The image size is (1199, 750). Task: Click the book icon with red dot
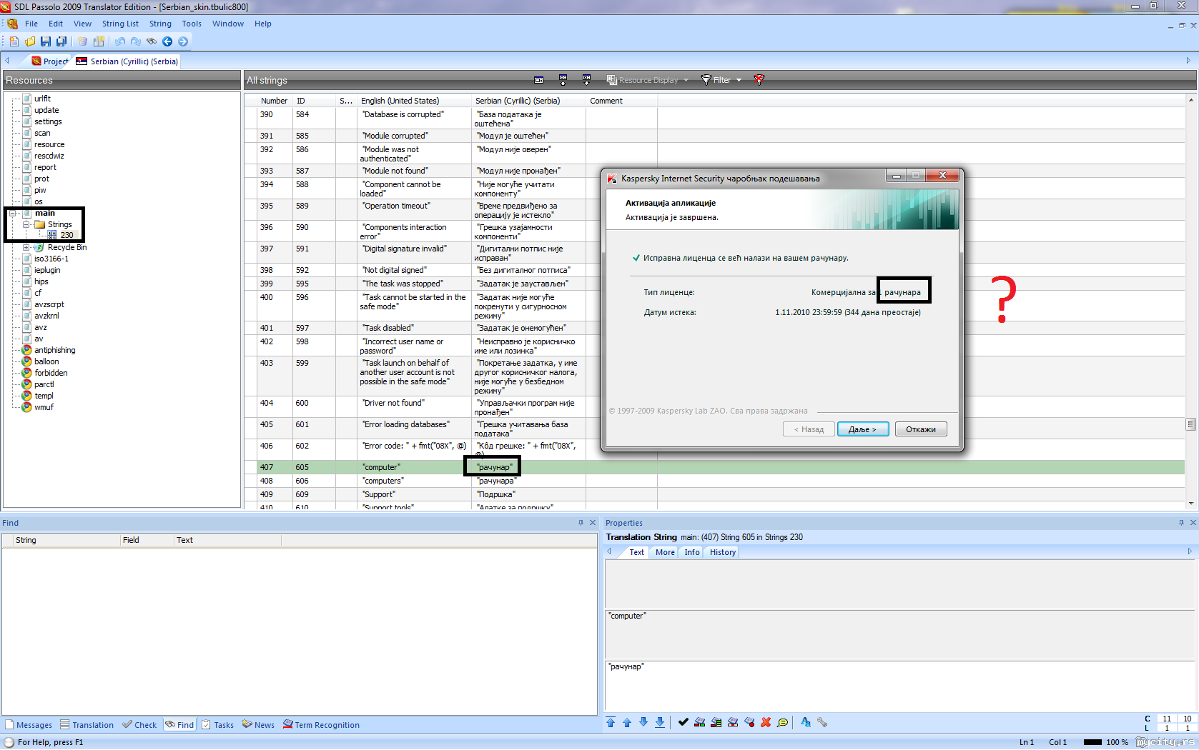point(749,722)
